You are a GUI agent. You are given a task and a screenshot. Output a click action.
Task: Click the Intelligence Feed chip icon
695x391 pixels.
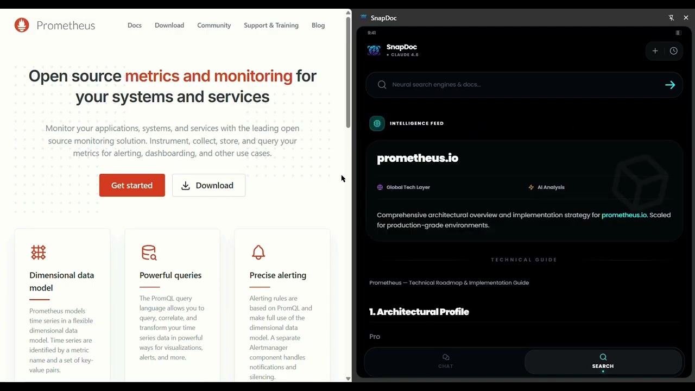click(x=377, y=123)
